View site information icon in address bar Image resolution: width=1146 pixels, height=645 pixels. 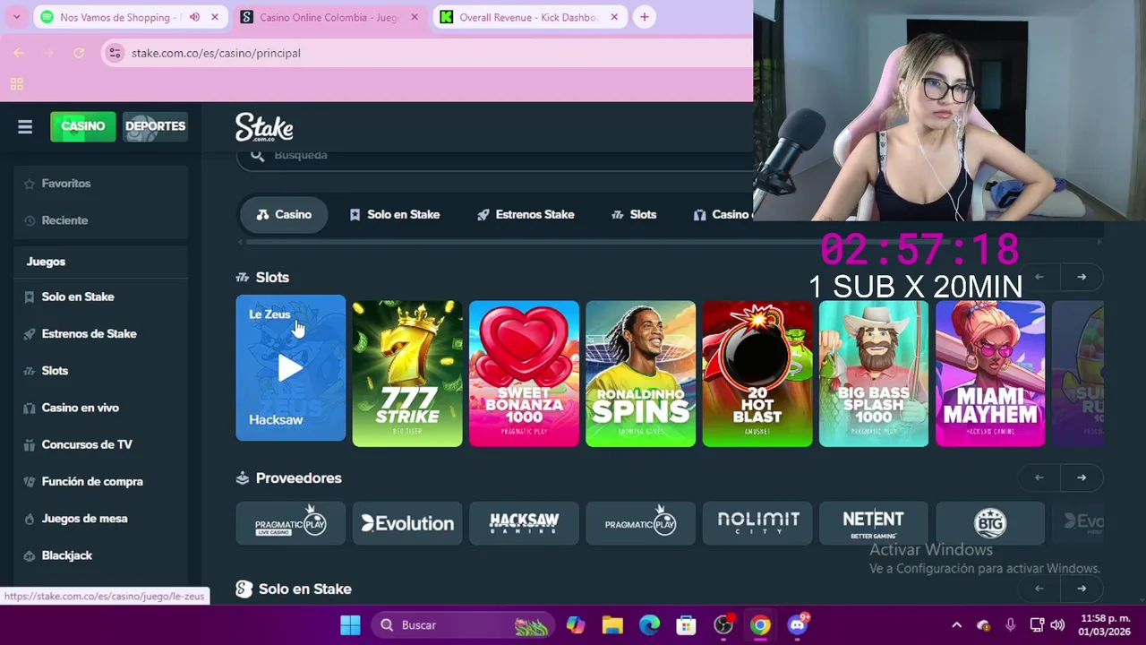[x=115, y=53]
